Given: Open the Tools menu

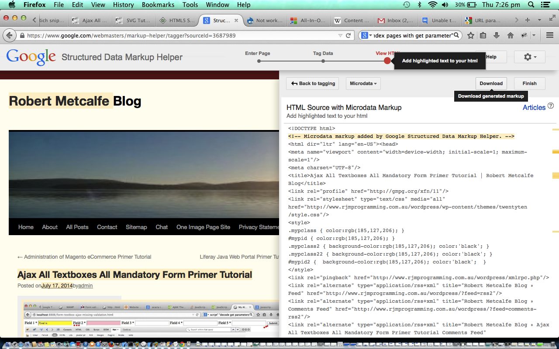Looking at the screenshot, I should coord(190,5).
